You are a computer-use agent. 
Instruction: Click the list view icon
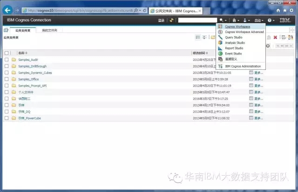click(198, 37)
